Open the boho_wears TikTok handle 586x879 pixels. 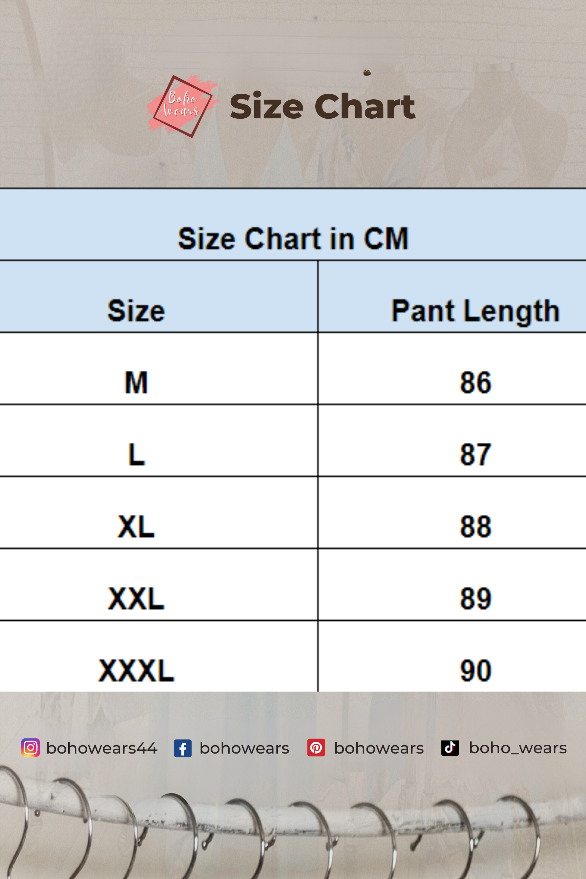click(518, 748)
